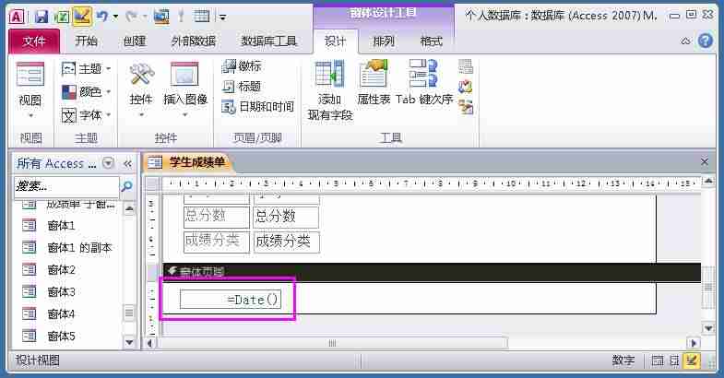Click the Design View icon in status bar
Image resolution: width=724 pixels, height=378 pixels.
pyautogui.click(x=692, y=360)
